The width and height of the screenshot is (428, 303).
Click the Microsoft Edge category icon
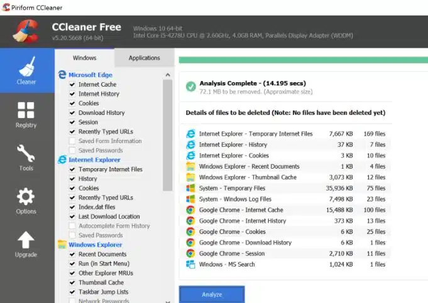[x=62, y=75]
